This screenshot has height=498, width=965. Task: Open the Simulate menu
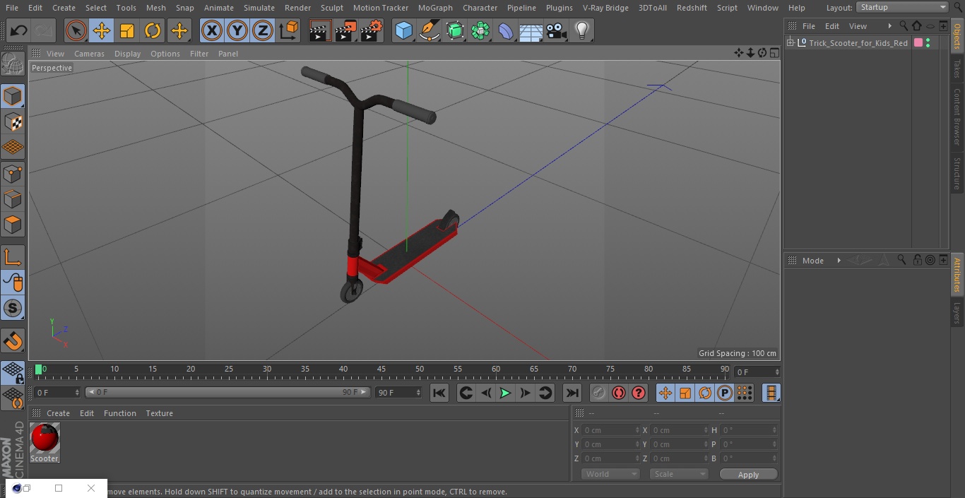coord(259,7)
